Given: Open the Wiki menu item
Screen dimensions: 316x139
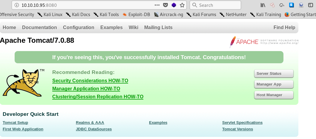Looking at the screenshot, I should (x=134, y=27).
